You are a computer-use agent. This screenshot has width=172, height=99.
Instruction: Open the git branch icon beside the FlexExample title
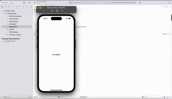point(35,2)
